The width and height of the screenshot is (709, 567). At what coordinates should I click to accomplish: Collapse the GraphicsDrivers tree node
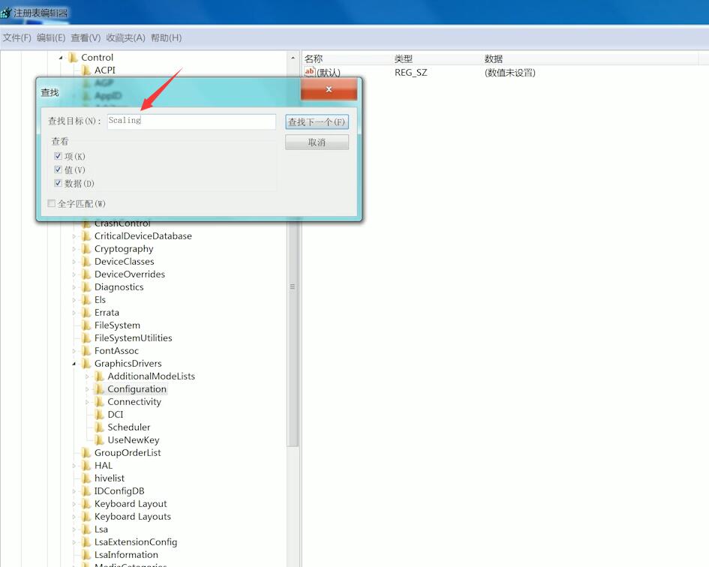[74, 364]
